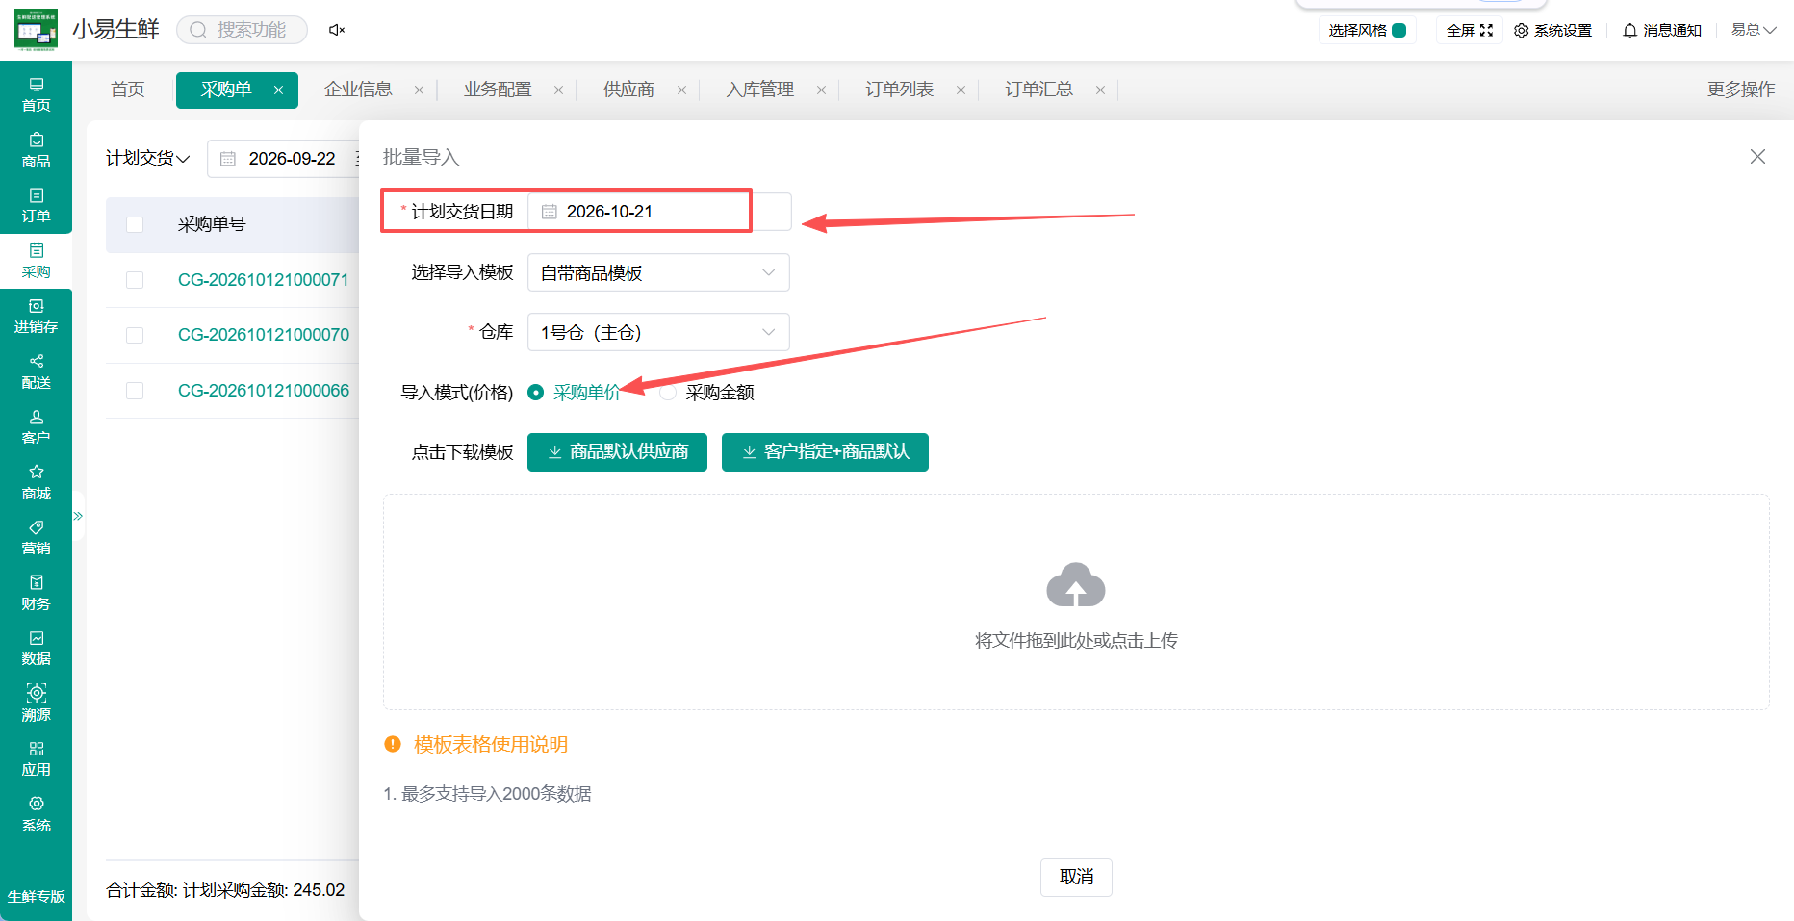Download 客户指定+商品默认 template
The image size is (1794, 921).
coord(825,452)
